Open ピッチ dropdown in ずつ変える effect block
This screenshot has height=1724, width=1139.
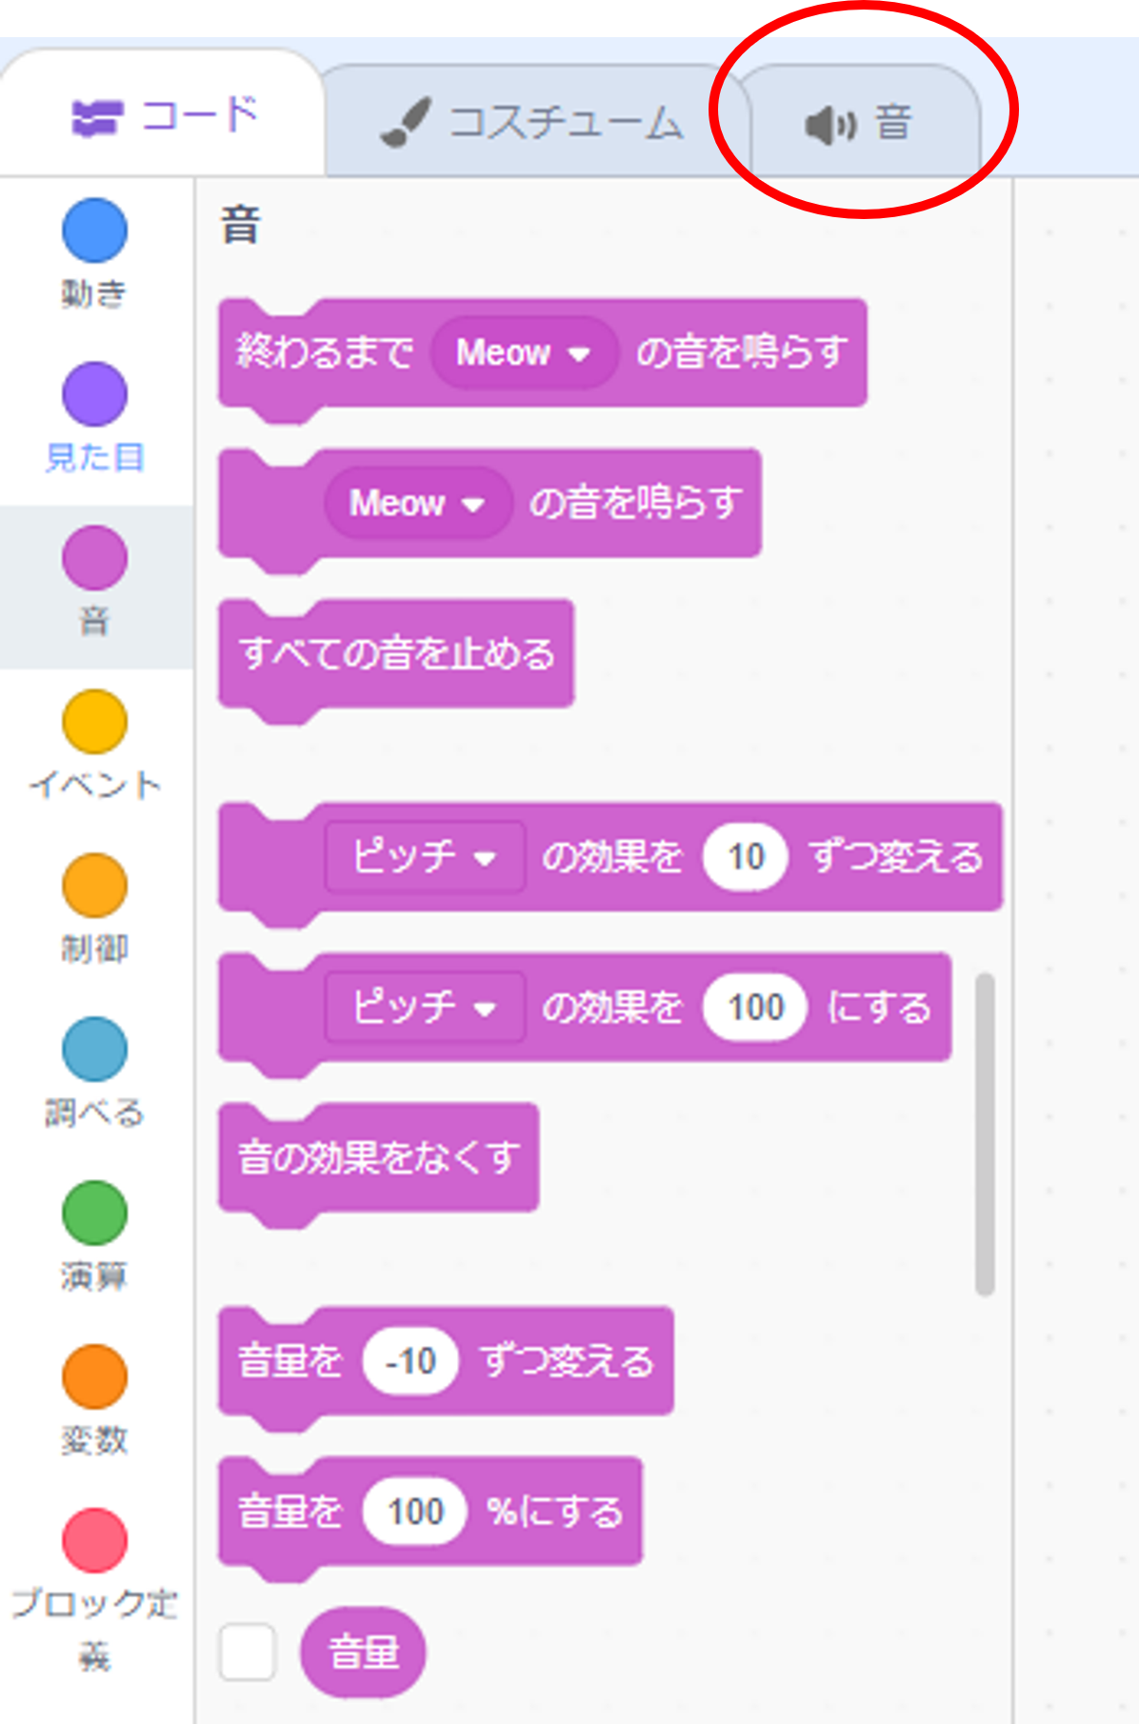424,857
